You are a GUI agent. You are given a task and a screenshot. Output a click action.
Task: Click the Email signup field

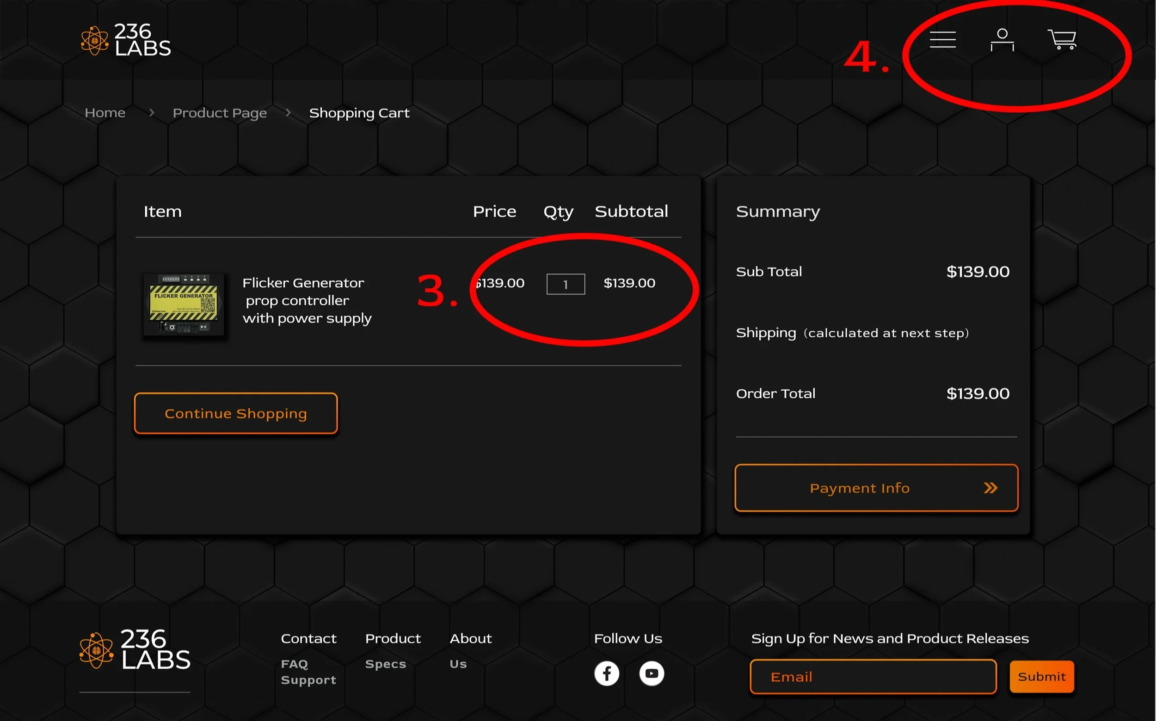click(873, 677)
